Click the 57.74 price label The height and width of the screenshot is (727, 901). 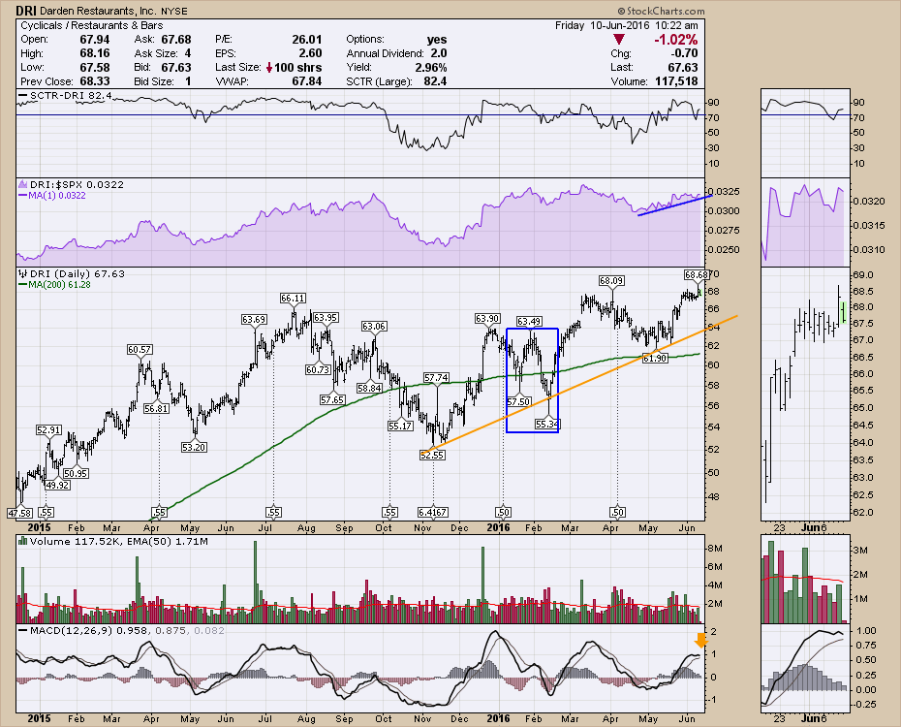coord(436,377)
